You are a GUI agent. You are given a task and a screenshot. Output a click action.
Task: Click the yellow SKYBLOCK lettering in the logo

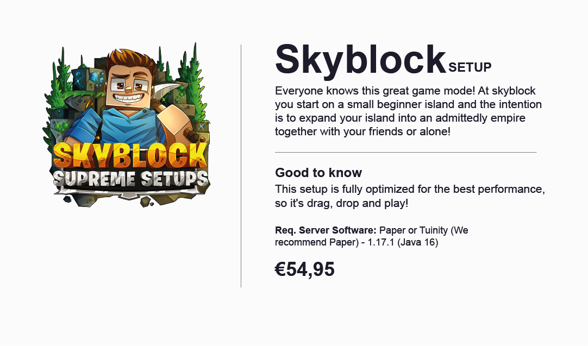point(130,155)
